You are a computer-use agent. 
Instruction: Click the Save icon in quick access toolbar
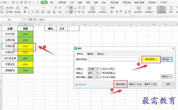click(x=13, y=2)
